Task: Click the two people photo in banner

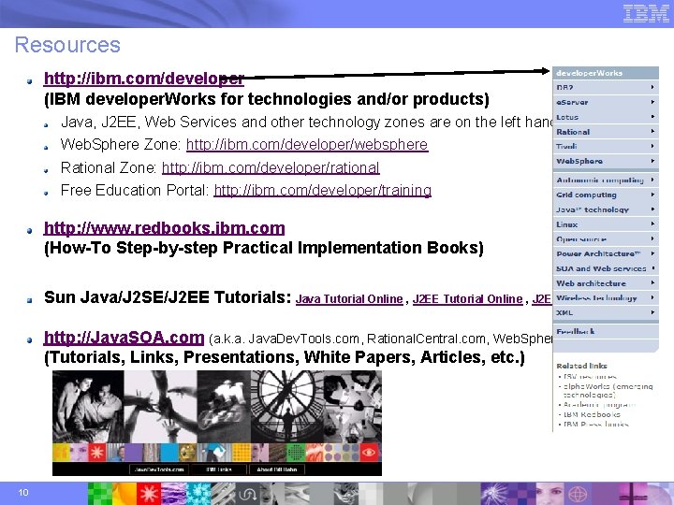Action: 88,406
